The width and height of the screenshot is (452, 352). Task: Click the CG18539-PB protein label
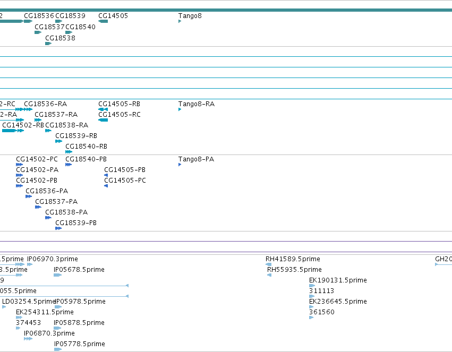click(76, 223)
